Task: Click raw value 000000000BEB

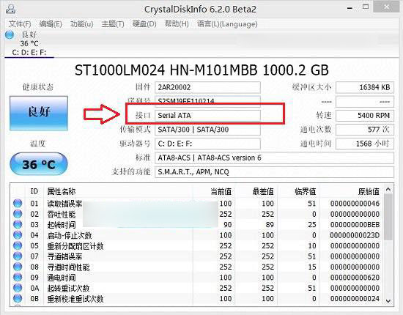Action: [355, 225]
